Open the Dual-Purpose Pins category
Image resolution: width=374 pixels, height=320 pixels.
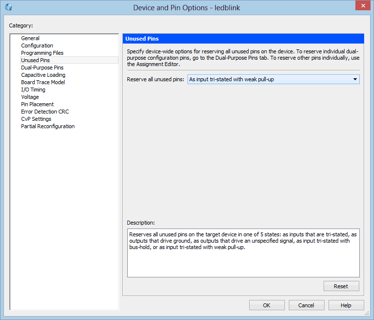coord(42,68)
